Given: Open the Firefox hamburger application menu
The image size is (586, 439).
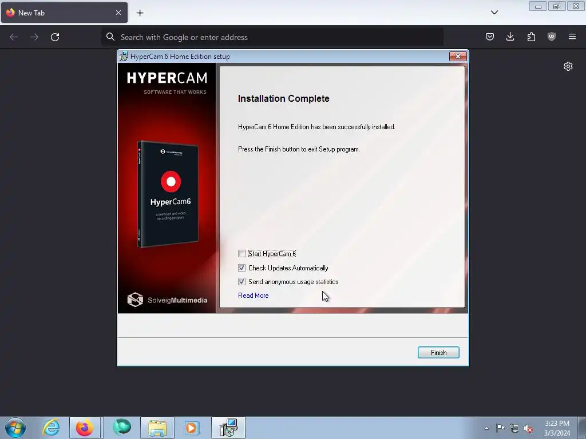Looking at the screenshot, I should pos(572,37).
